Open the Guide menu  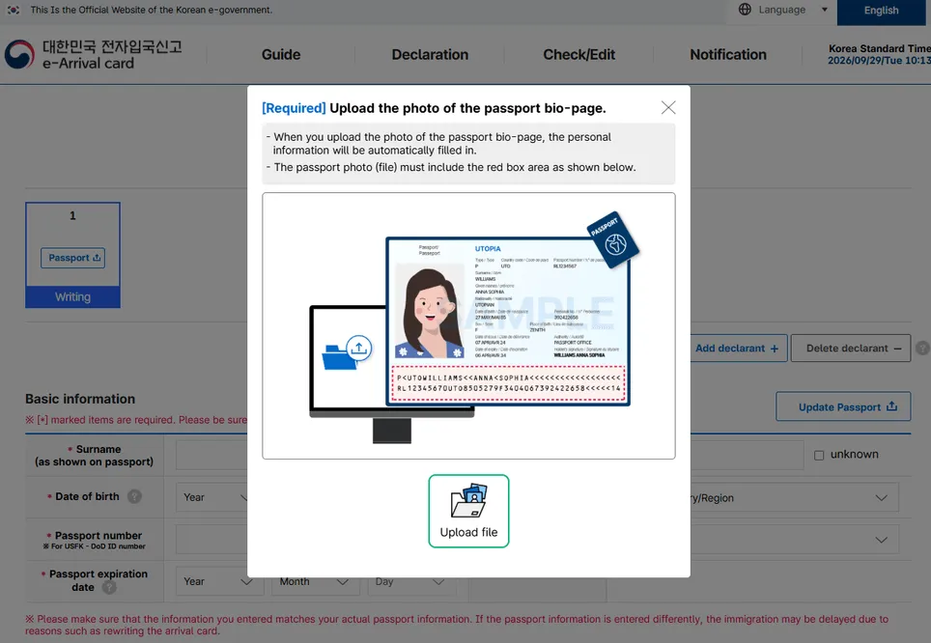point(281,55)
